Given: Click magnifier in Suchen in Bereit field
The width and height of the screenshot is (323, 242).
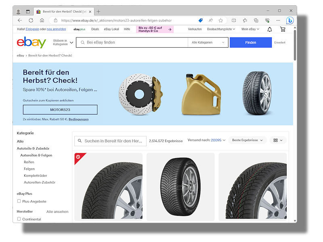Looking at the screenshot, I should [80, 141].
